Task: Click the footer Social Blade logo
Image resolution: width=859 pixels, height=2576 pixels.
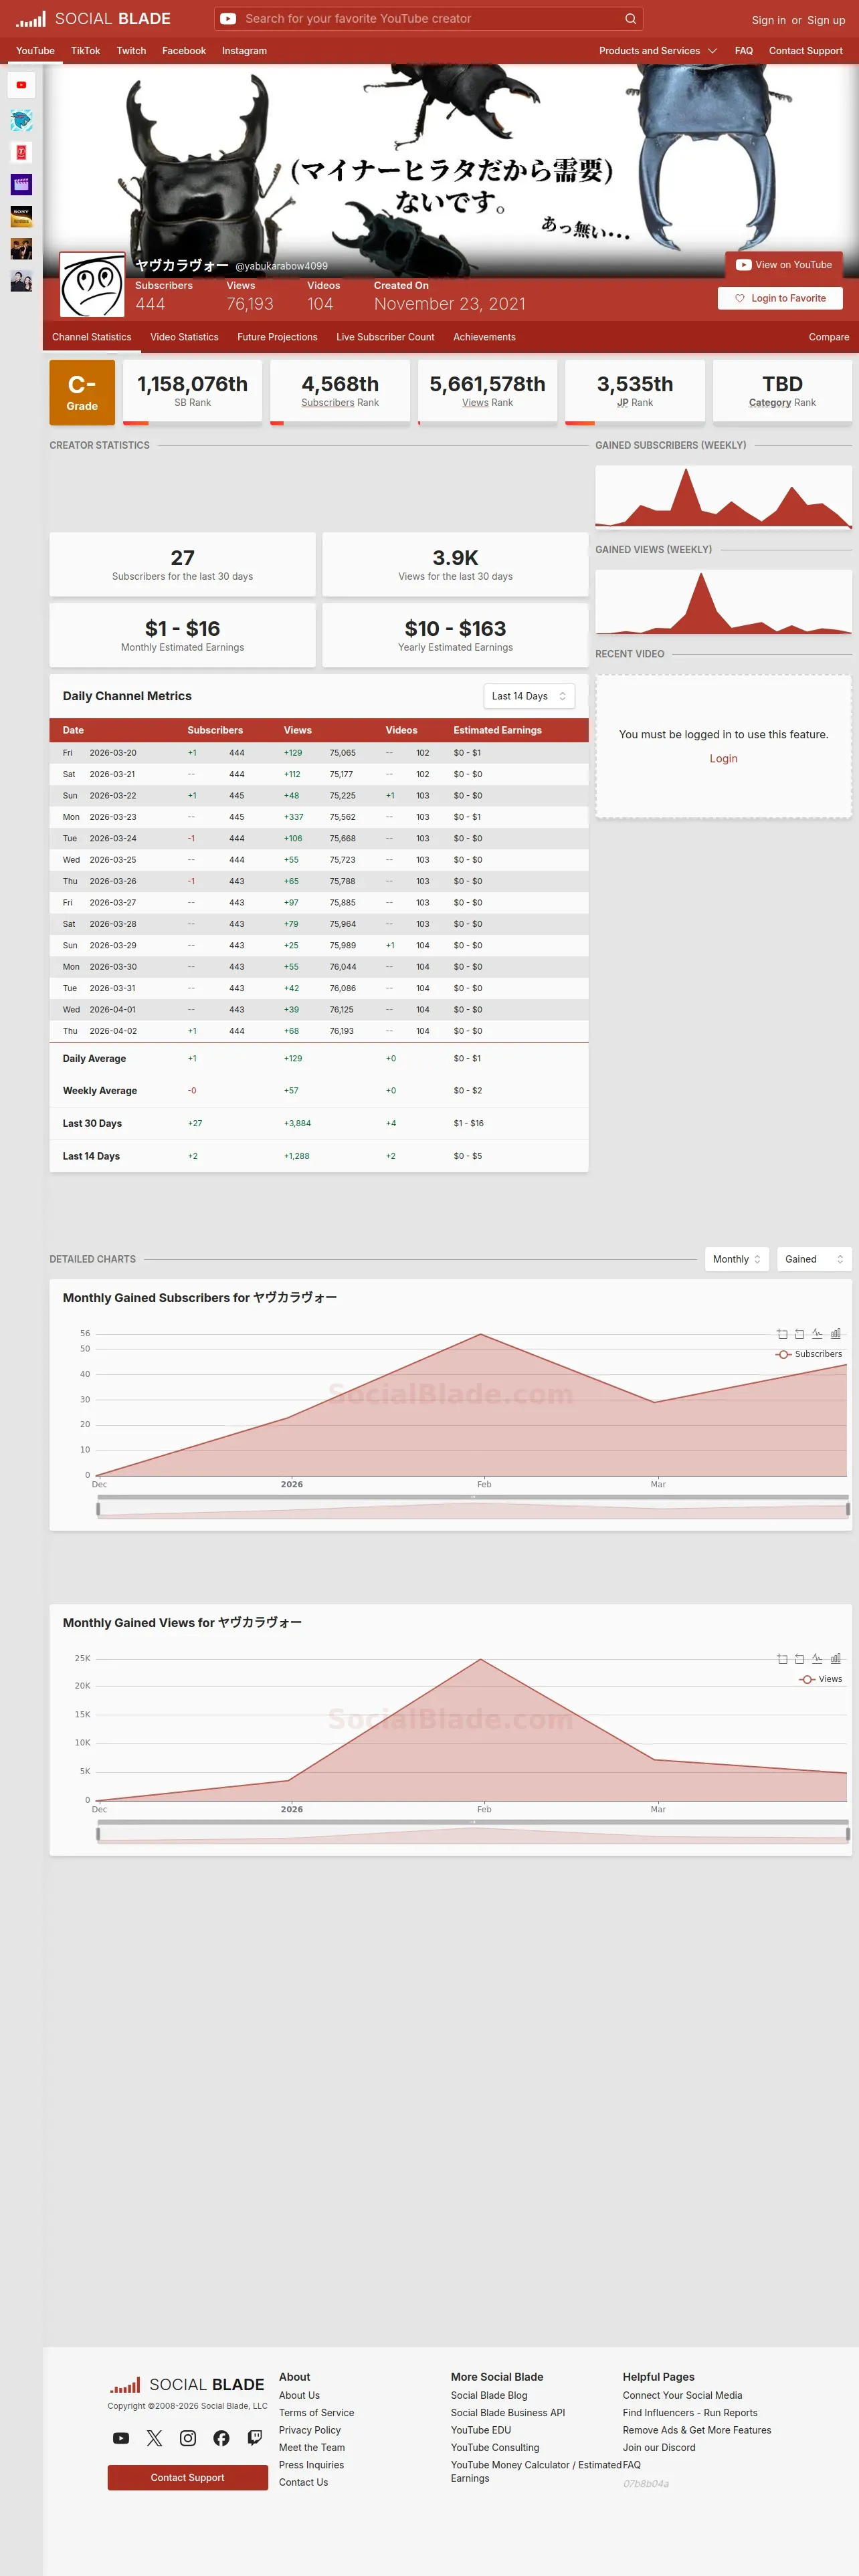Action: tap(187, 2385)
